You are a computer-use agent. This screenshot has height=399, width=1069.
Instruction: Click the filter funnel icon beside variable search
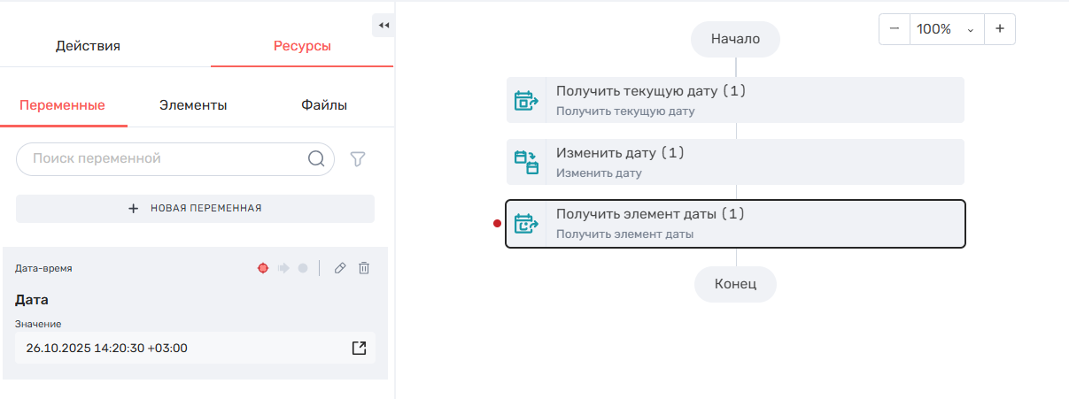pos(358,159)
